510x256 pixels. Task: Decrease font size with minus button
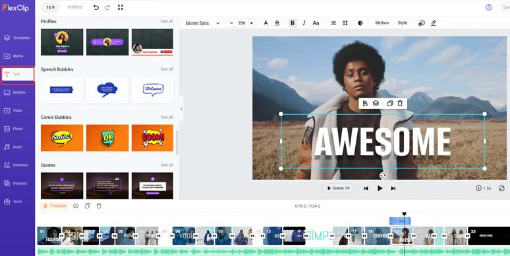click(231, 23)
